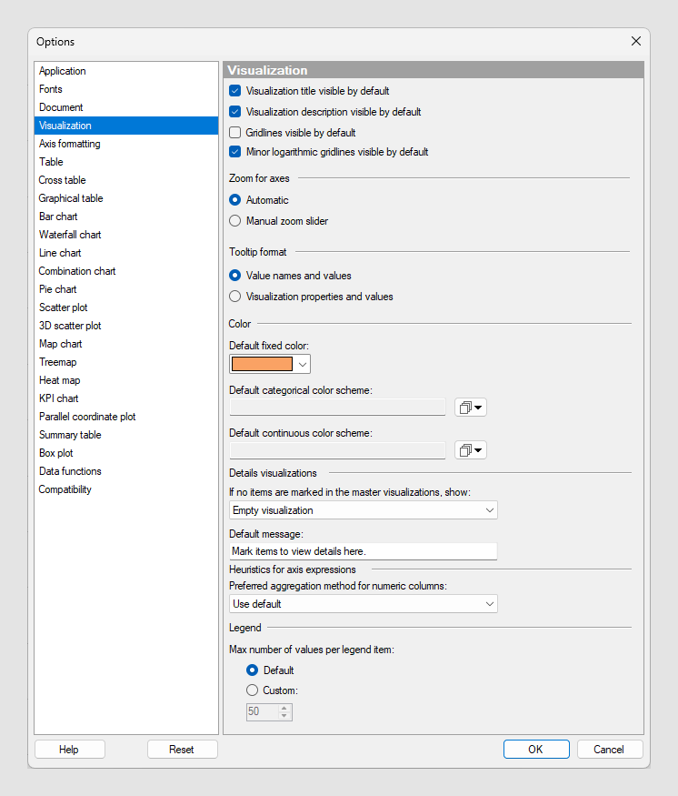Select Value names and values tooltip format

[234, 276]
